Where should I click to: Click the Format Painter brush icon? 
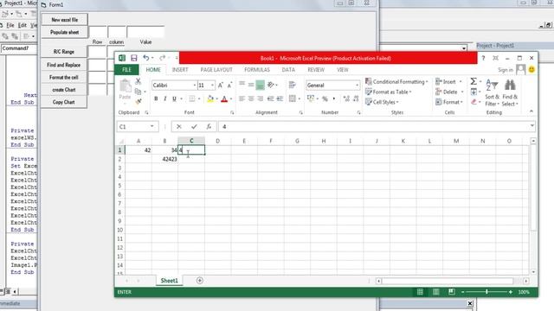pos(138,102)
